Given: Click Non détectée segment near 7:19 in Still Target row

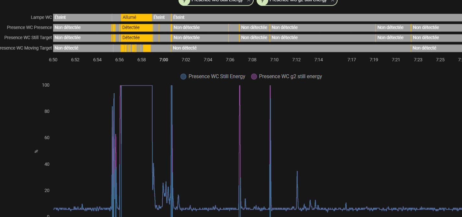Looking at the screenshot, I should (393, 38).
